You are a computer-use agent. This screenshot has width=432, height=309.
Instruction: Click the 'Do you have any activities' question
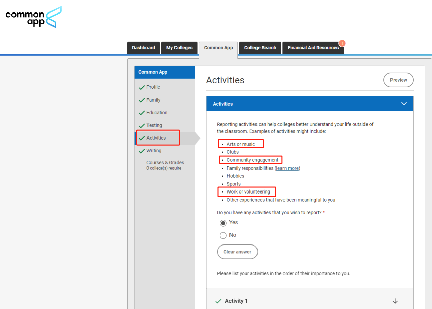tap(269, 213)
